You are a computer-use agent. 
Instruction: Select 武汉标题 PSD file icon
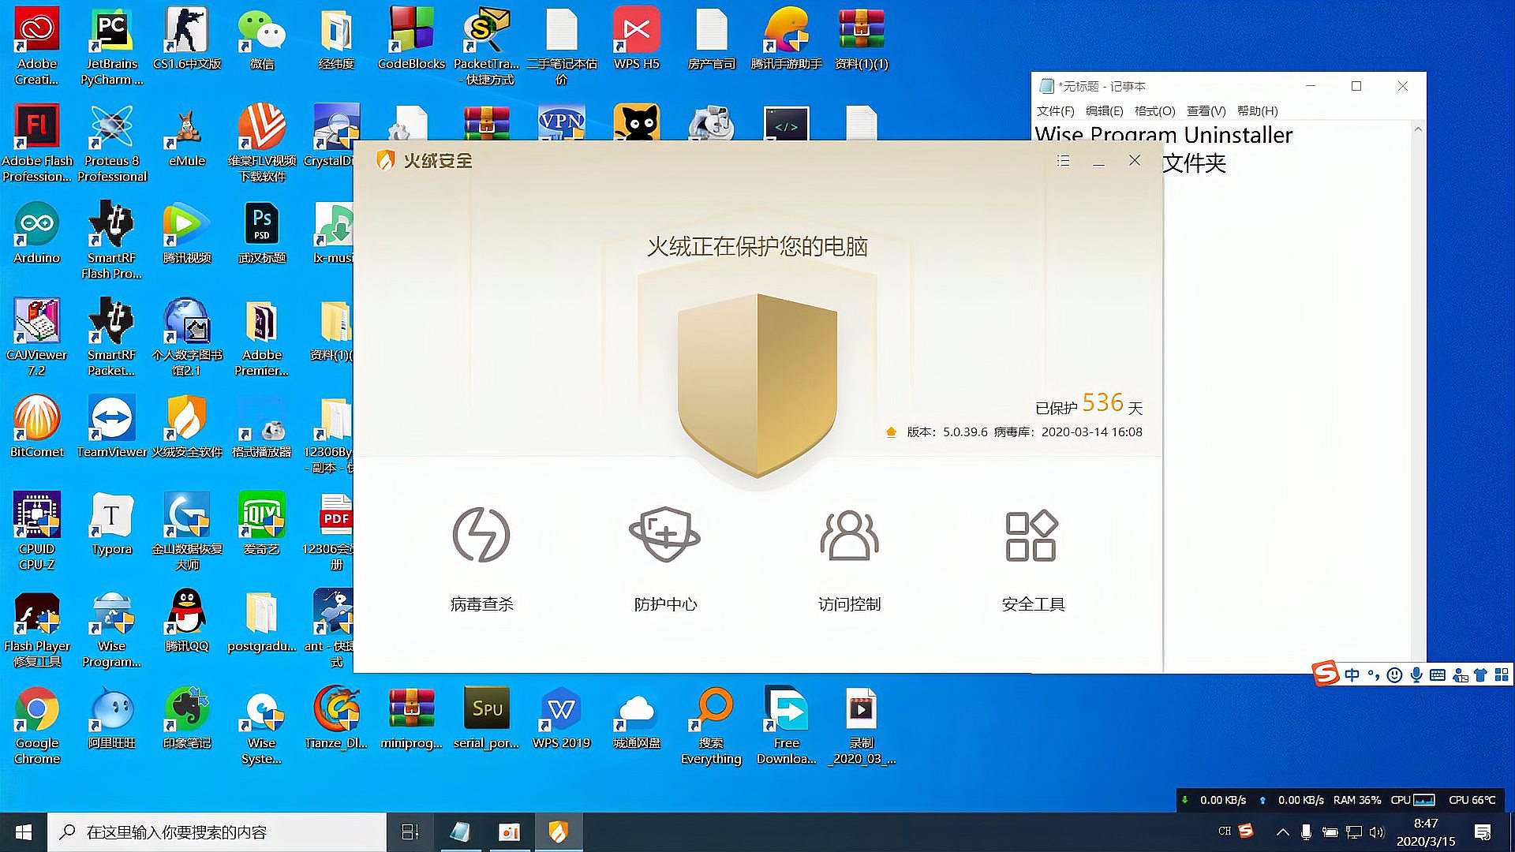261,233
